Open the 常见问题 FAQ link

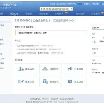pos(95,4)
